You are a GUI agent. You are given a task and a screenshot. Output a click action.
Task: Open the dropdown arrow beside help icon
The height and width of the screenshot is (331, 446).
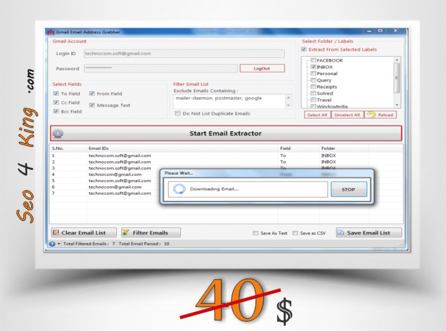(x=59, y=244)
